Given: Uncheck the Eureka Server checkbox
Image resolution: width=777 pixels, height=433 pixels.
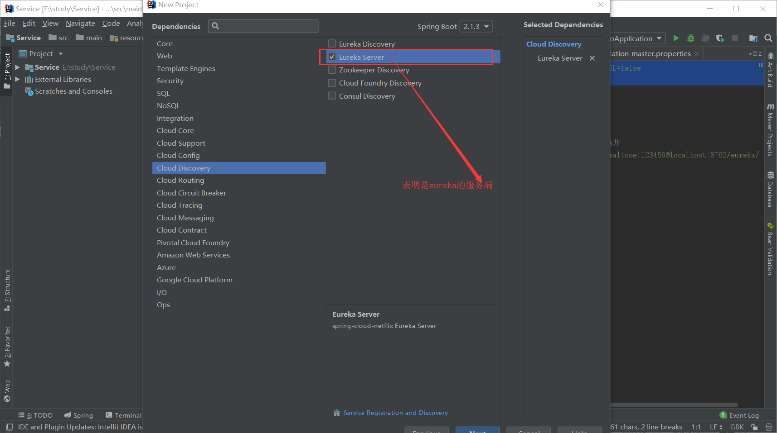Looking at the screenshot, I should tap(332, 57).
